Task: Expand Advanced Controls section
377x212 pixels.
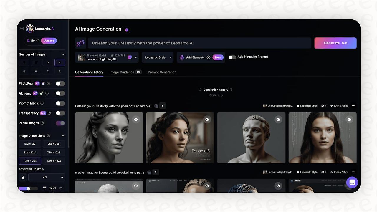Action: pyautogui.click(x=31, y=169)
